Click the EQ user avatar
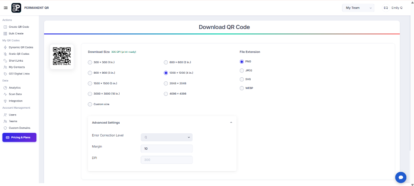 [x=386, y=8]
